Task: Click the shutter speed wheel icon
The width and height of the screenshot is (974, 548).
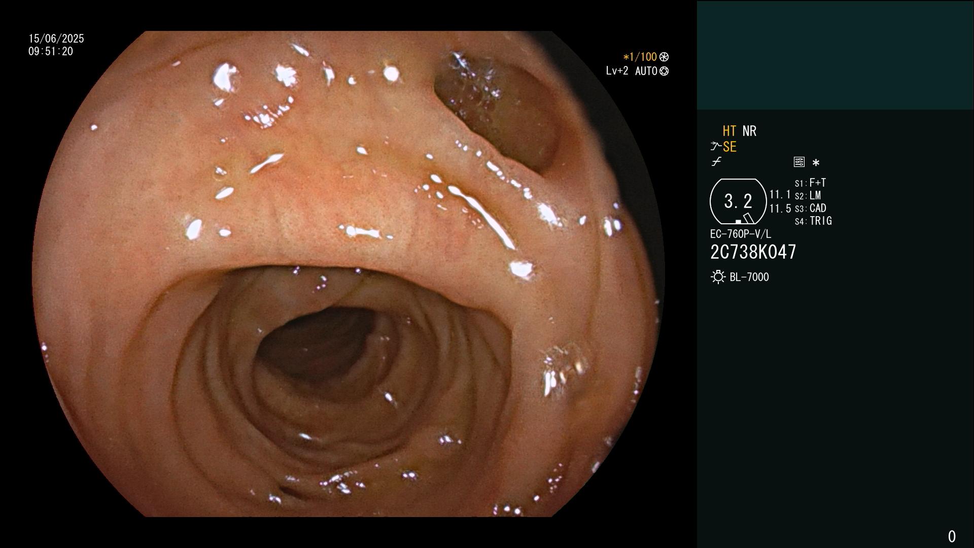Action: click(x=664, y=57)
